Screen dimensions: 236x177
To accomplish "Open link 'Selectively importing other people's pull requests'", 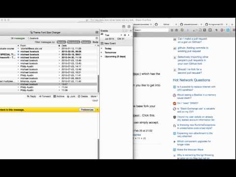I will [193, 60].
